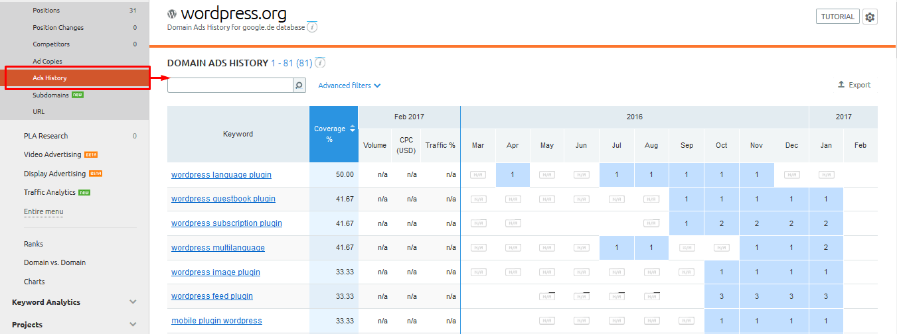The image size is (897, 334).
Task: Click Dec cell for mobile plugin wordpress
Action: (x=791, y=321)
